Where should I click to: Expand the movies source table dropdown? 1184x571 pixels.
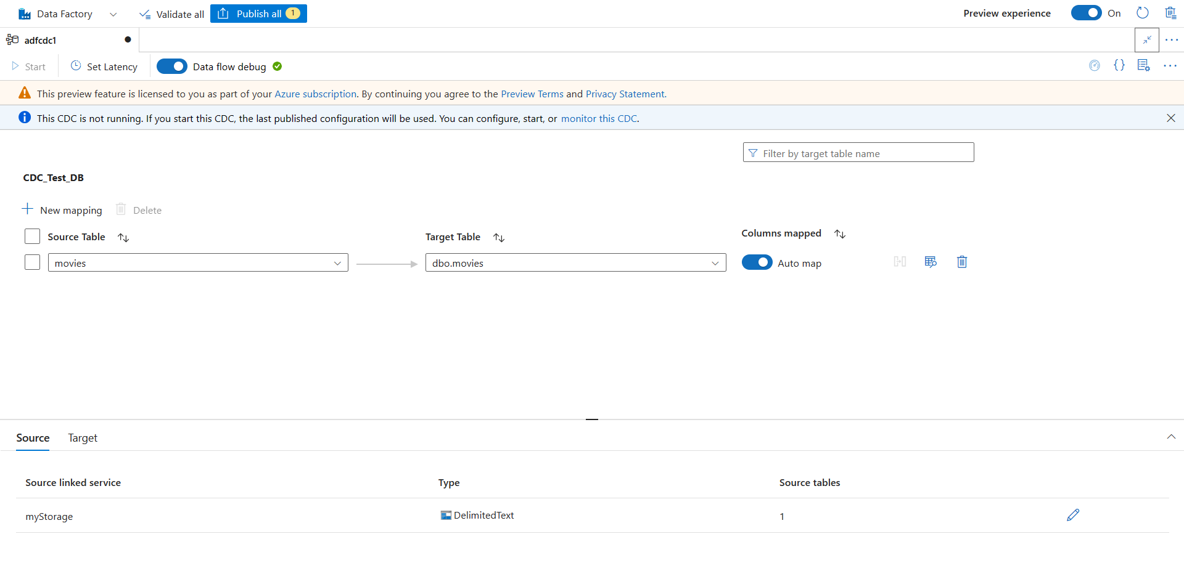[x=337, y=263]
